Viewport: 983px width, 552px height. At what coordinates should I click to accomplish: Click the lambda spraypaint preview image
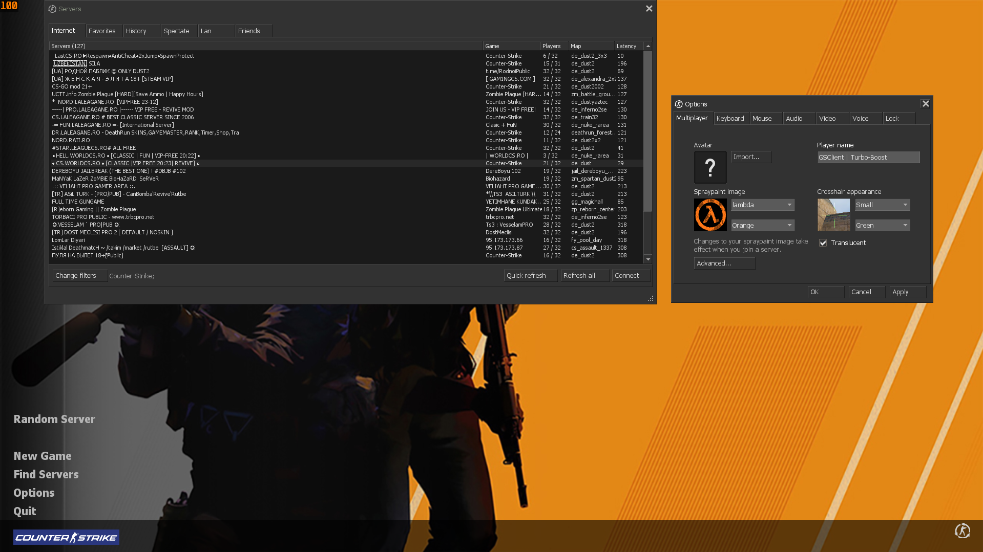pos(710,215)
